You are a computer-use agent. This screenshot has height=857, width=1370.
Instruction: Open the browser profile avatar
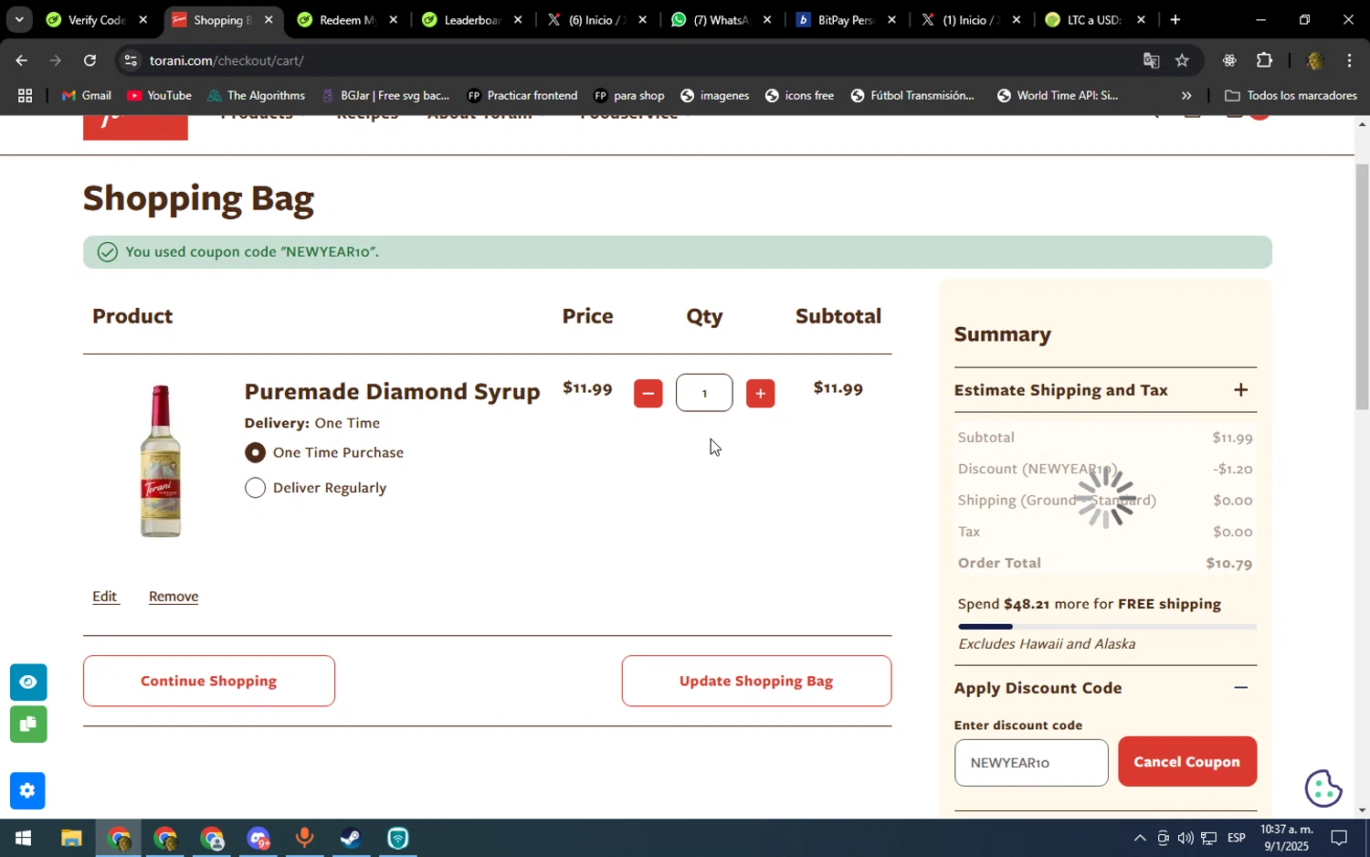[x=1314, y=60]
